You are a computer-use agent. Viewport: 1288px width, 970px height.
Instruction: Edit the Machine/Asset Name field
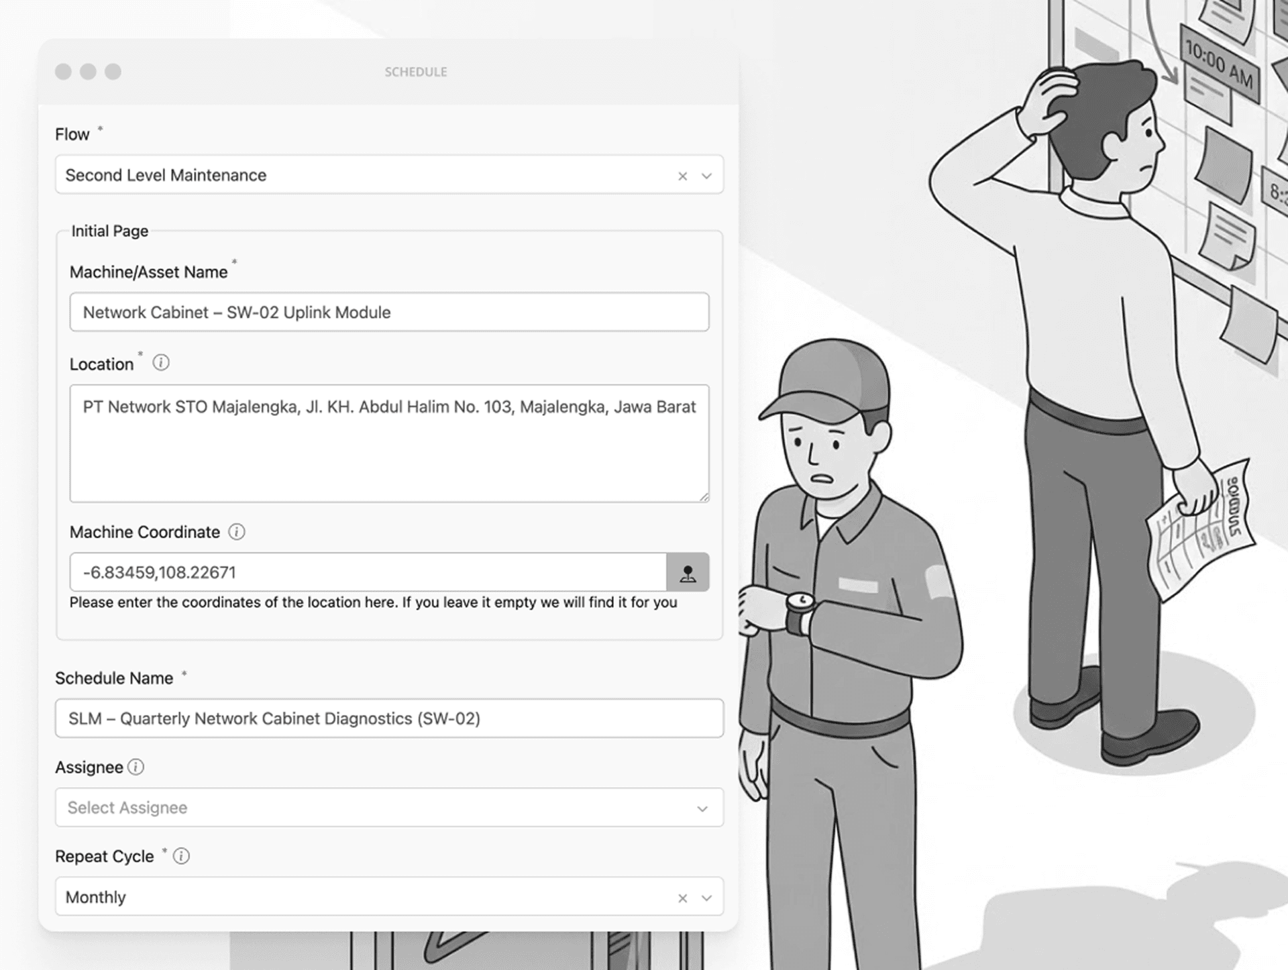[389, 312]
